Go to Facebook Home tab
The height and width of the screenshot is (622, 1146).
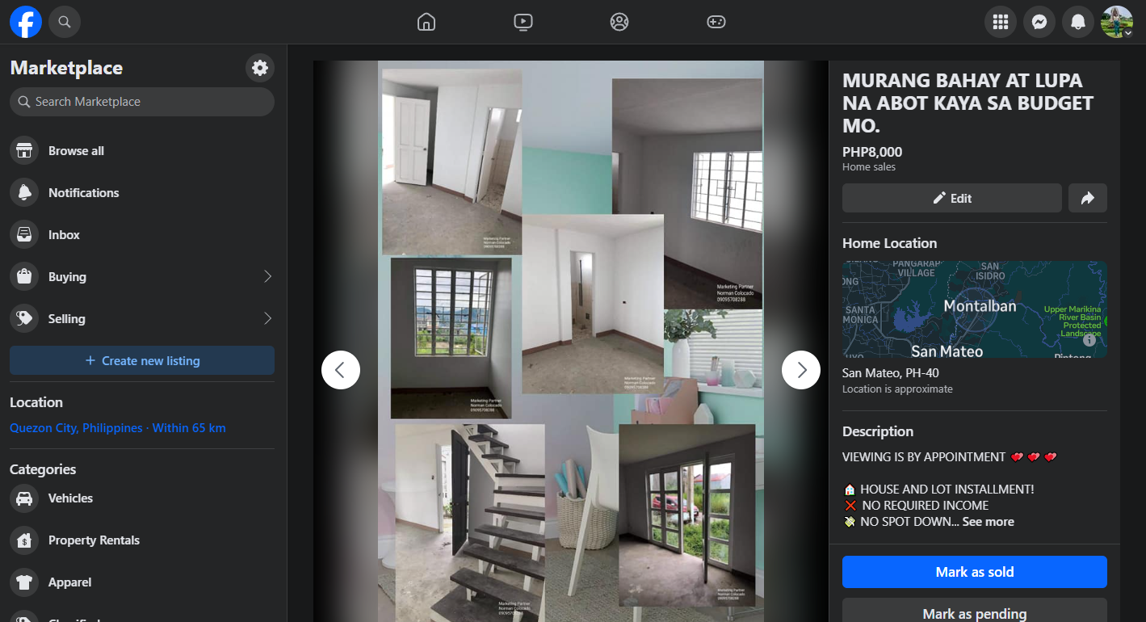426,22
